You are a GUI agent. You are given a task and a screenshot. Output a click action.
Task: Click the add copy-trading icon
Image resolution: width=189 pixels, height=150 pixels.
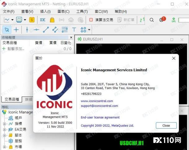point(81,20)
